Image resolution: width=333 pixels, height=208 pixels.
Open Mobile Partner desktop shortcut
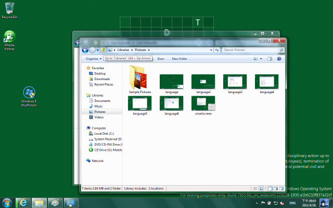[9, 41]
